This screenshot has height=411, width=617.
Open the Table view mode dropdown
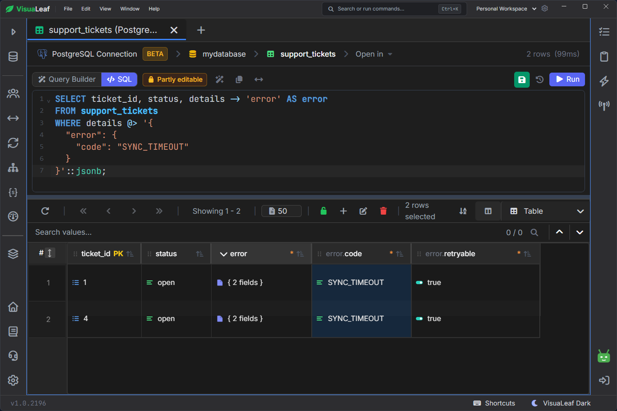pyautogui.click(x=547, y=211)
